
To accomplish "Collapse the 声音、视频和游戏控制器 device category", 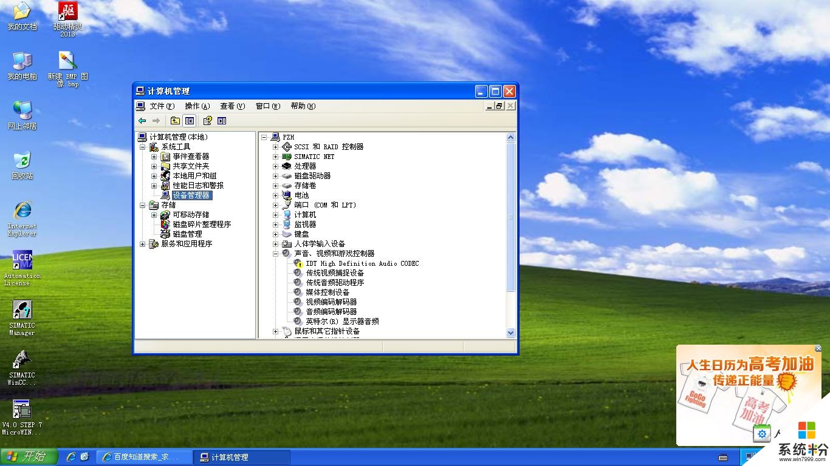I will [276, 254].
